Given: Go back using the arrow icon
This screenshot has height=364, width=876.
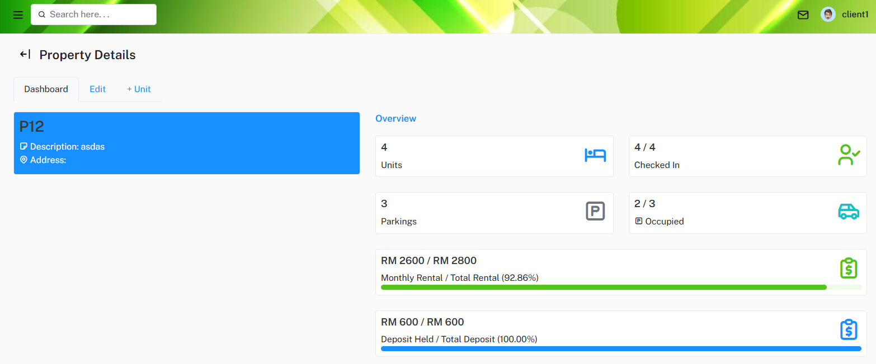Looking at the screenshot, I should click(x=25, y=54).
